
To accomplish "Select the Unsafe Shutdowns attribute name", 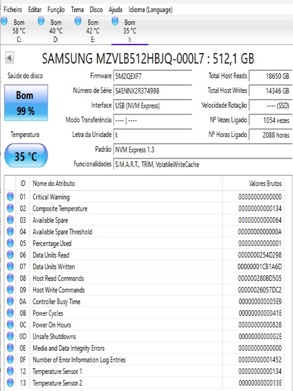I will (54, 336).
